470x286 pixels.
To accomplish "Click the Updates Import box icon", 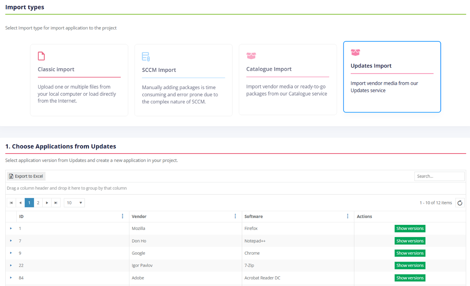I will point(355,52).
